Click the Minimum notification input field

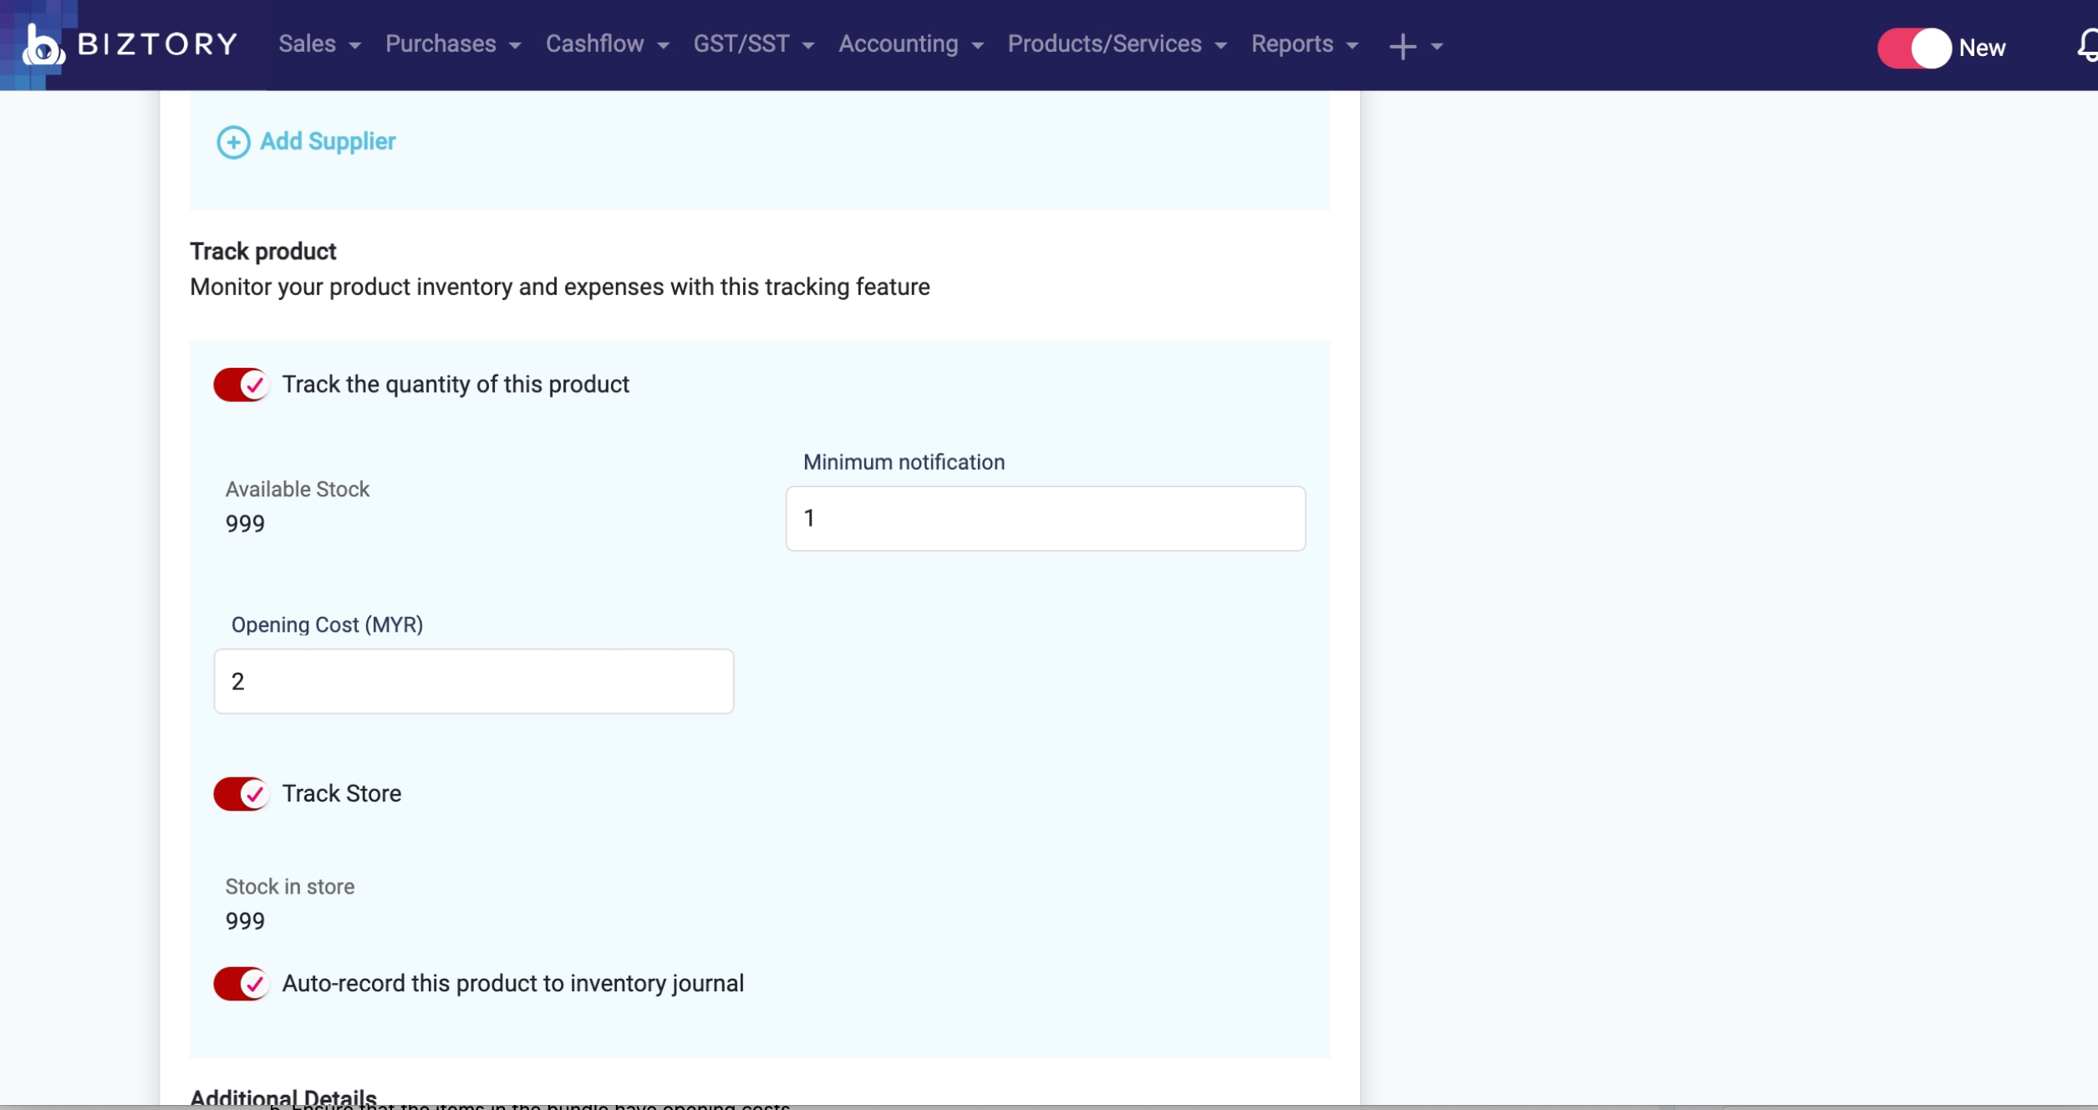click(1045, 518)
